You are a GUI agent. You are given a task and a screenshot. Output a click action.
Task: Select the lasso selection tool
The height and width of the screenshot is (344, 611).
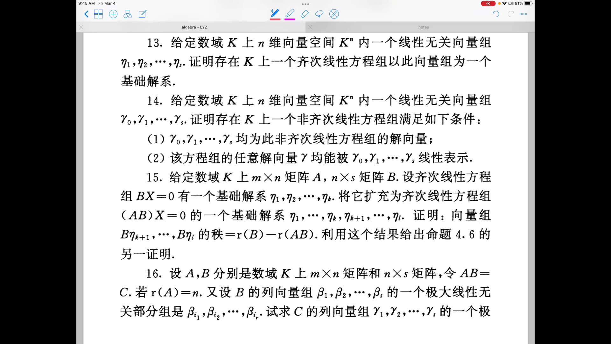319,14
